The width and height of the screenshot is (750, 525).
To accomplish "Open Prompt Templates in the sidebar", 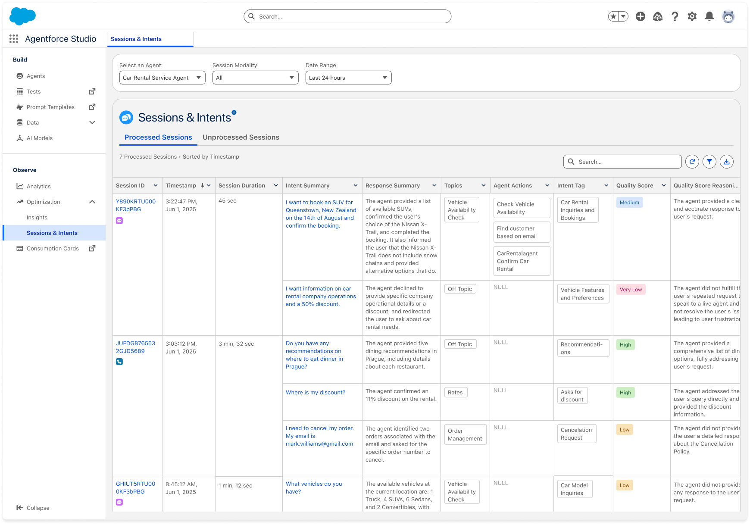I will (x=50, y=107).
